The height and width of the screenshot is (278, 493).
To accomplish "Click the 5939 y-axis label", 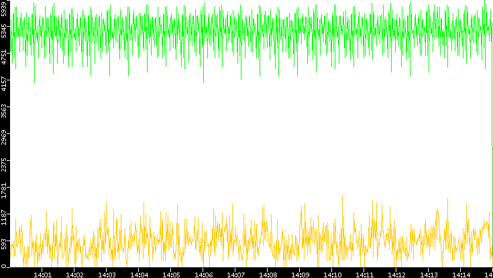I will [4, 8].
